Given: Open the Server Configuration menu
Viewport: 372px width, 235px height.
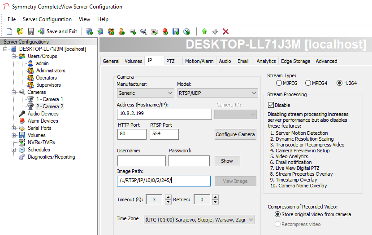Looking at the screenshot, I should pyautogui.click(x=47, y=19).
